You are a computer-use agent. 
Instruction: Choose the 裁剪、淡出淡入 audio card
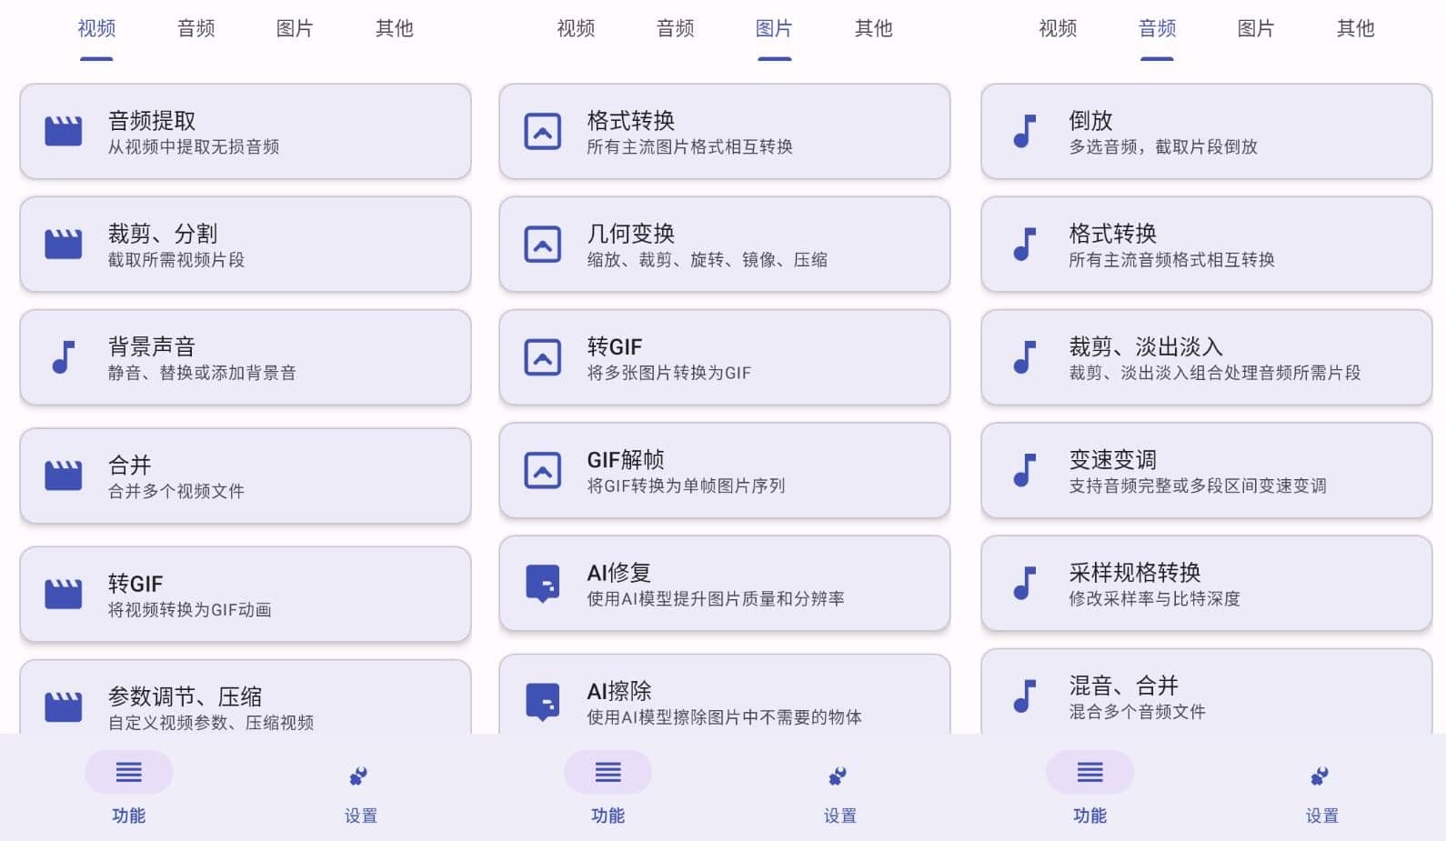coord(1206,357)
